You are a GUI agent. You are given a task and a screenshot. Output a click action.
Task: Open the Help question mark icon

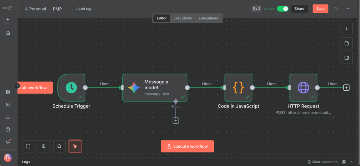click(8, 130)
